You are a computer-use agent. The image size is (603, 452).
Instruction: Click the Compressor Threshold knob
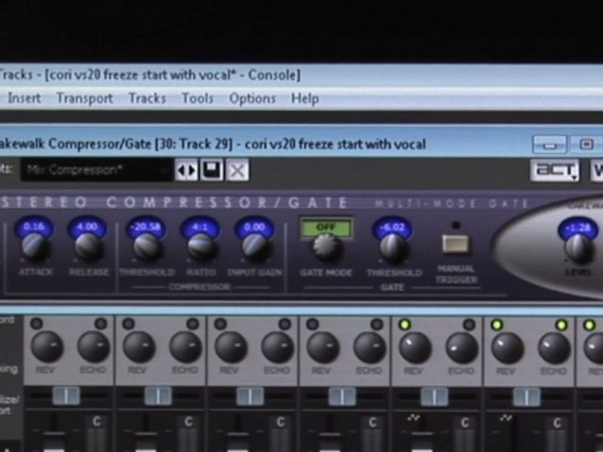(146, 246)
